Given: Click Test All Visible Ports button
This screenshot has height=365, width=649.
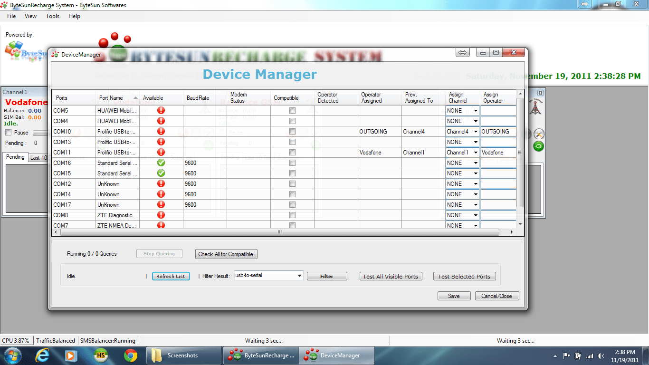Looking at the screenshot, I should (391, 276).
